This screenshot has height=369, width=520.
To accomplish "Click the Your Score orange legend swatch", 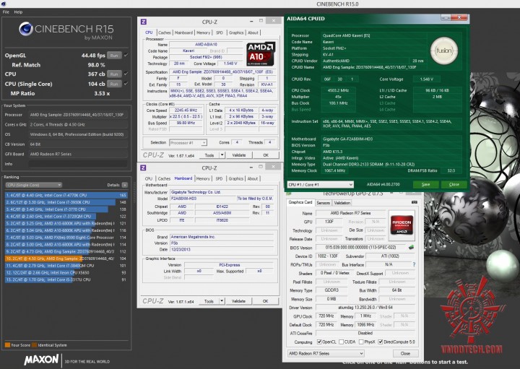I will (7, 345).
